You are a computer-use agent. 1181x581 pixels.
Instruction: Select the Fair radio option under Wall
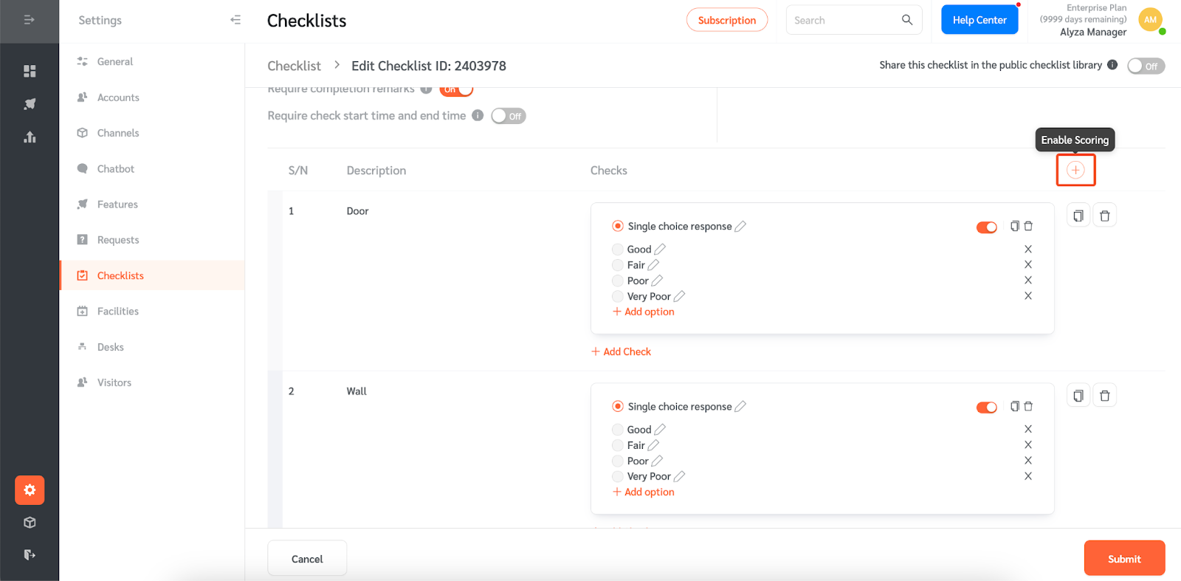tap(618, 445)
